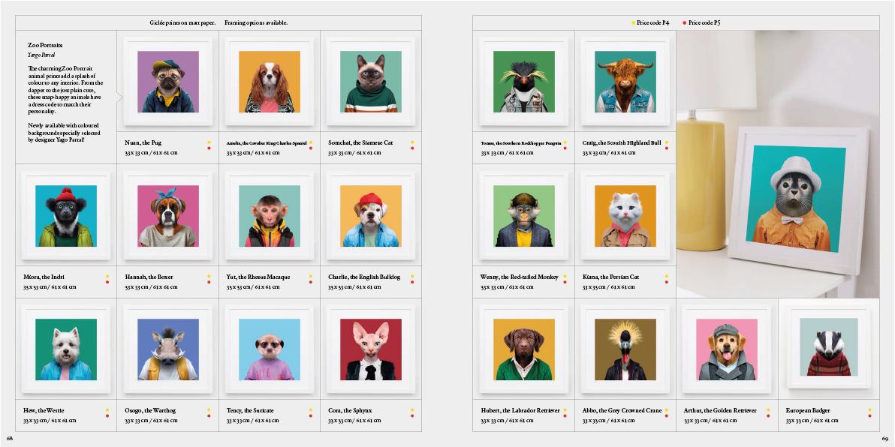Select 'Abbo, the Grey Crowned Crane' caption
Screen dimensions: 895x447
(x=621, y=410)
